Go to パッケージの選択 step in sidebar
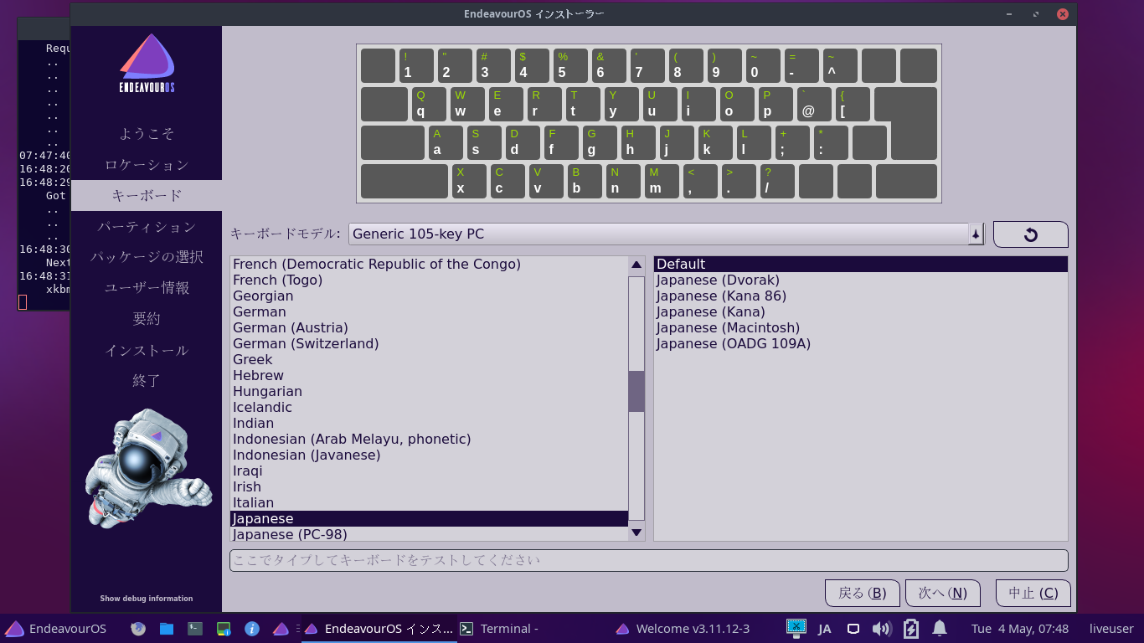Viewport: 1144px width, 643px height. click(x=147, y=257)
